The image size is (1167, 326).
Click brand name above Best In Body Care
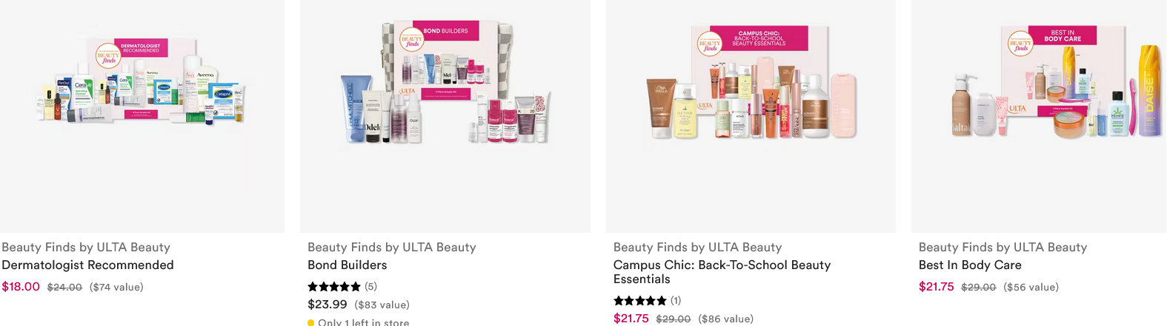1003,247
